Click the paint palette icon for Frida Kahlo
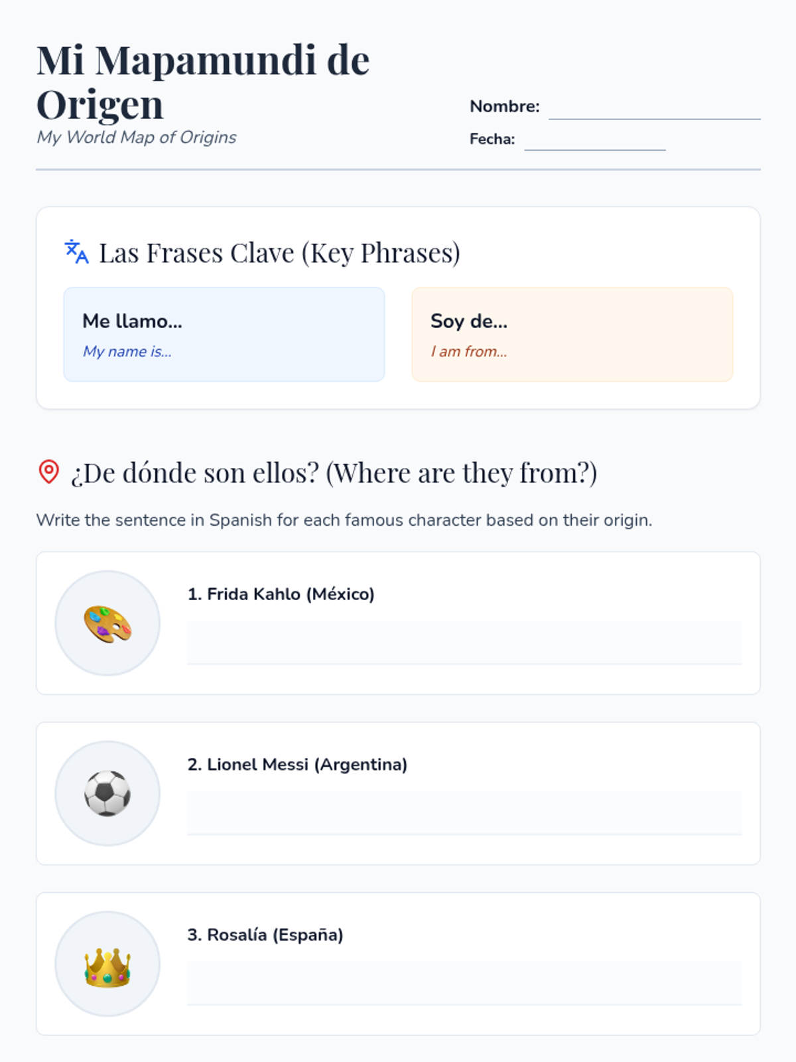The image size is (796, 1062). click(x=107, y=623)
